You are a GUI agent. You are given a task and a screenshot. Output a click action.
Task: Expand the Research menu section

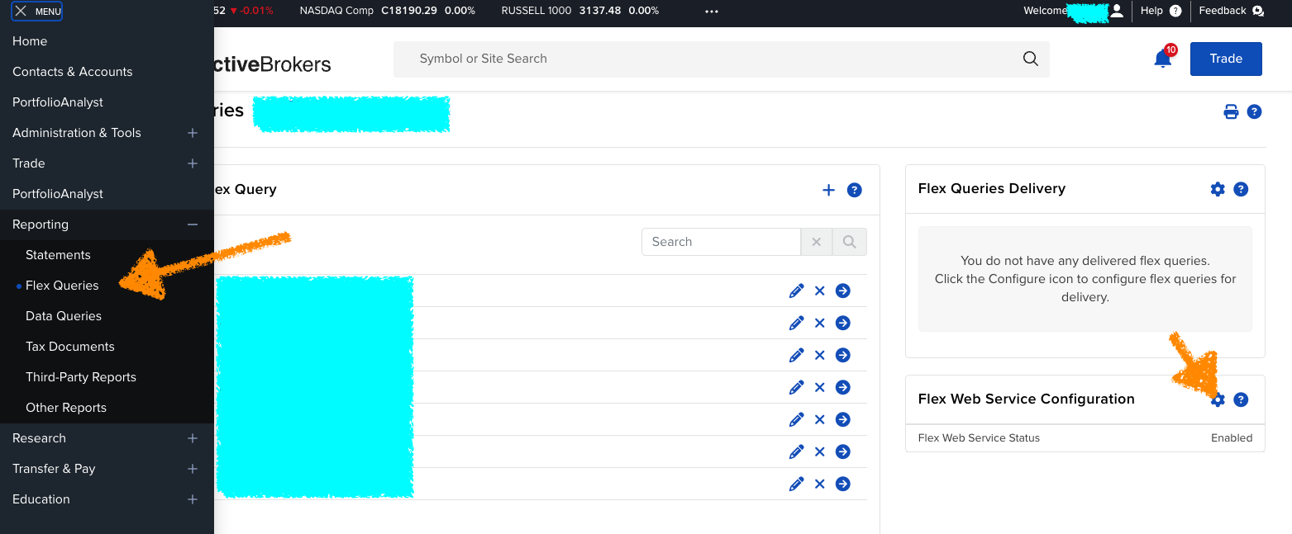pyautogui.click(x=193, y=438)
